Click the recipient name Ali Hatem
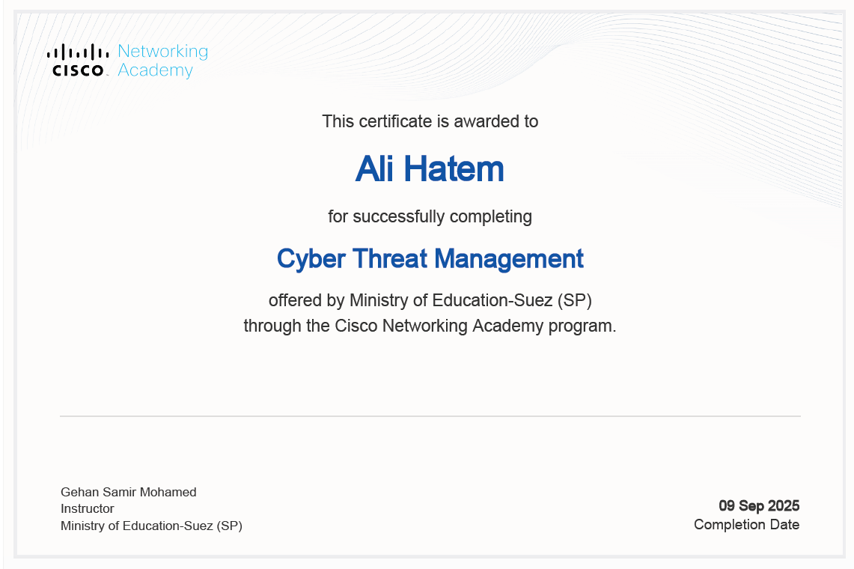This screenshot has width=854, height=569. (430, 169)
